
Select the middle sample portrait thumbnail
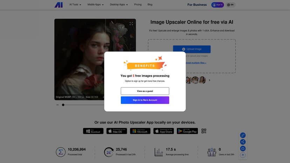point(195,80)
